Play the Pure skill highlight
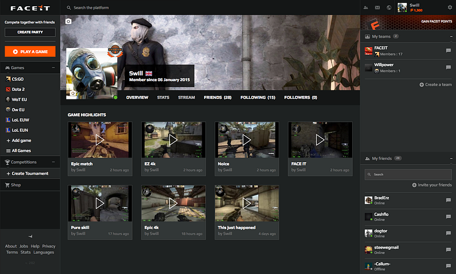This screenshot has height=274, width=456. click(100, 204)
